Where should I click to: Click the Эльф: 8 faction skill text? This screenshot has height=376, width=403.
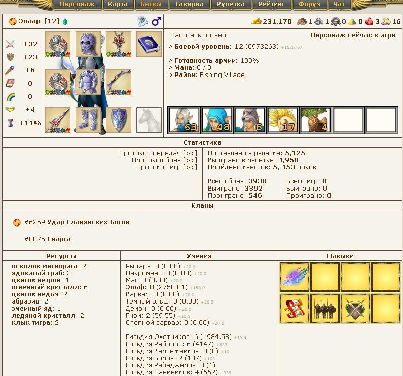click(140, 287)
